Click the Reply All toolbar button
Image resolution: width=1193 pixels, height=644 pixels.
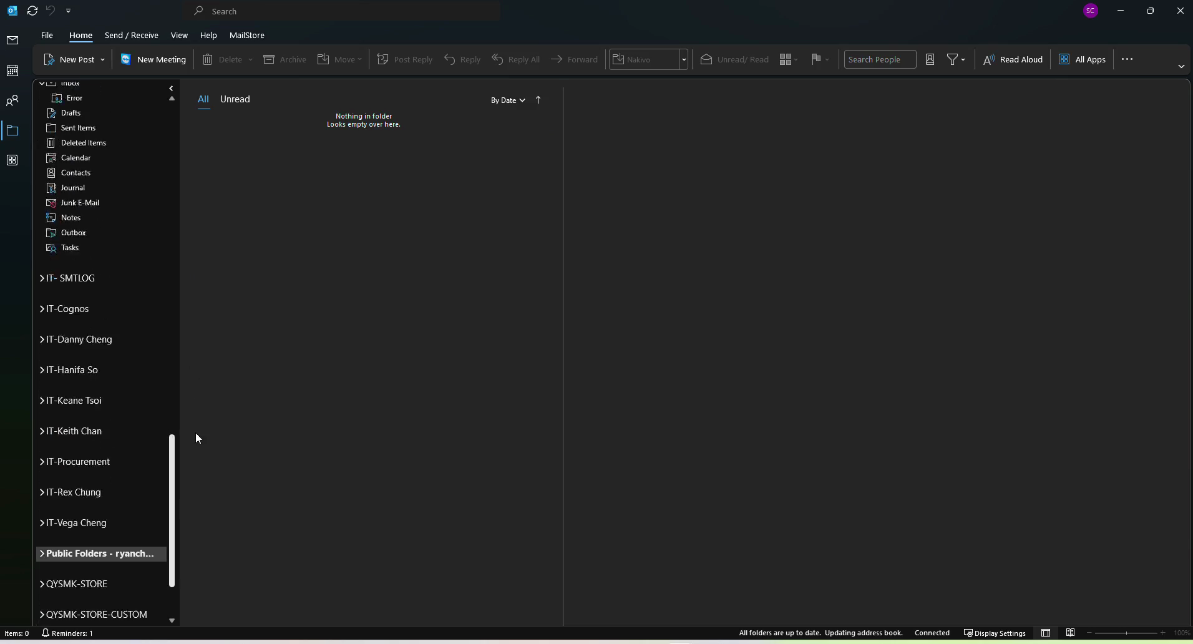pyautogui.click(x=516, y=59)
